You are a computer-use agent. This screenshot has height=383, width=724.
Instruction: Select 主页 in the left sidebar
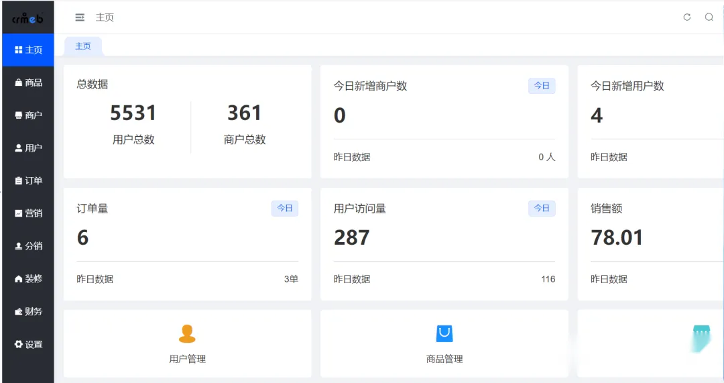click(x=28, y=50)
